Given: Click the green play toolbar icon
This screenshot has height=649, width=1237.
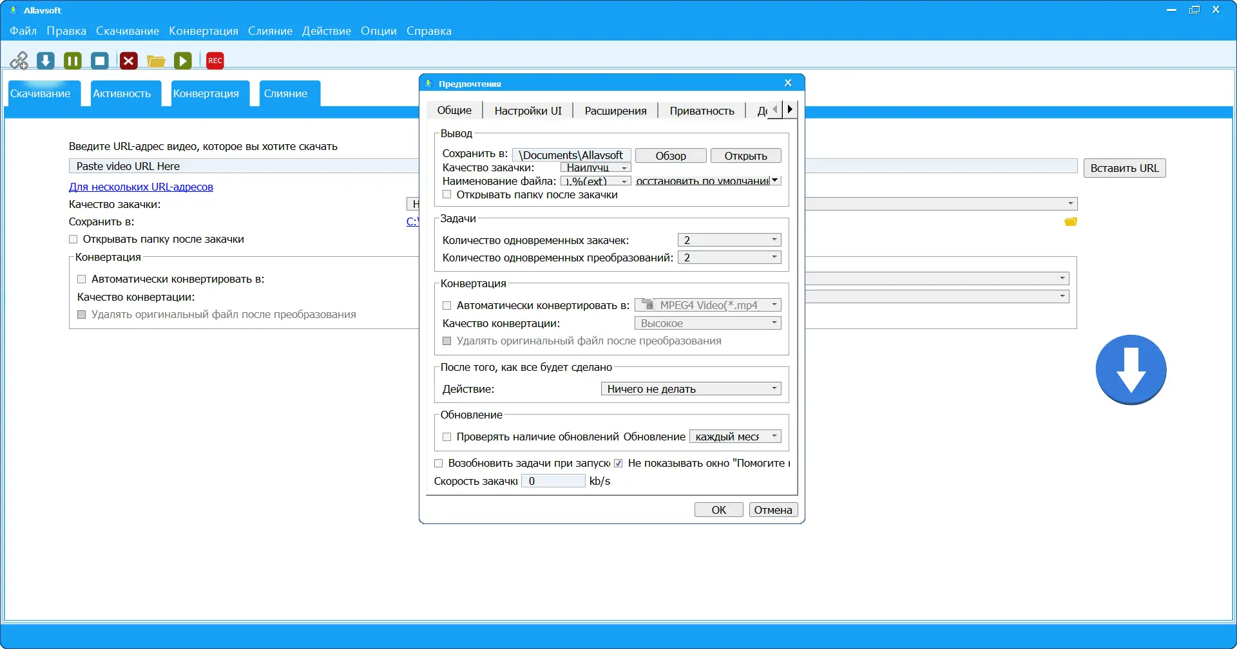Looking at the screenshot, I should point(183,61).
